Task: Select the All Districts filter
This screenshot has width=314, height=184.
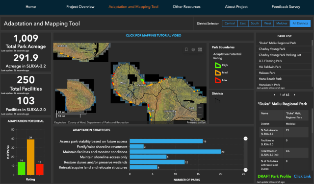Action: (300, 23)
